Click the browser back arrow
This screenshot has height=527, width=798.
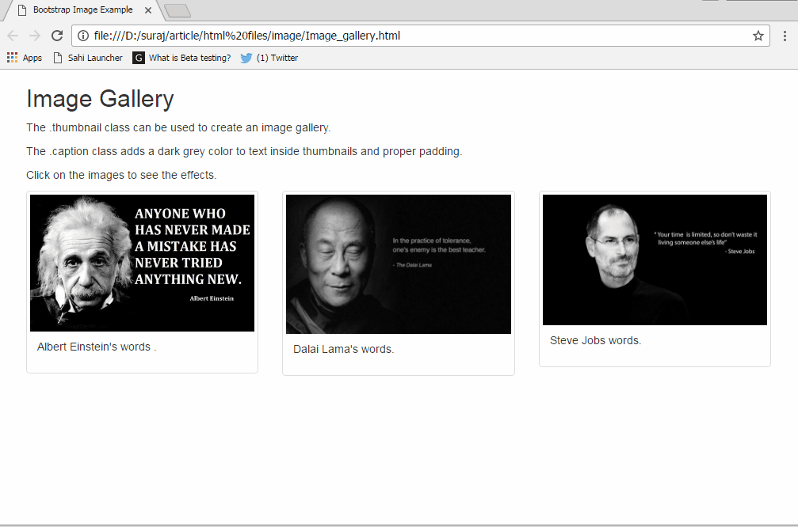13,36
